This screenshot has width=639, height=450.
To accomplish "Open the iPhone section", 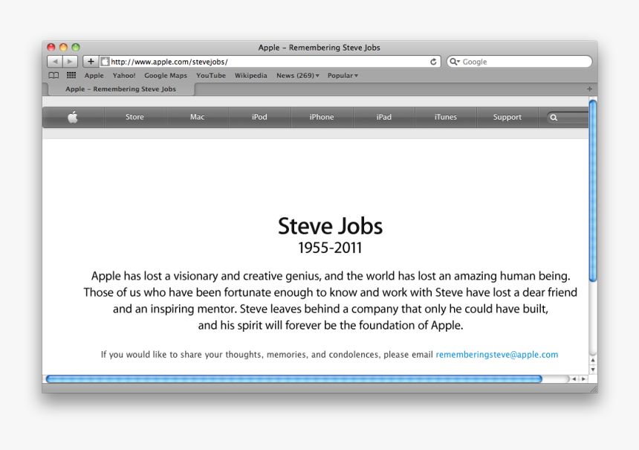I will pyautogui.click(x=322, y=117).
